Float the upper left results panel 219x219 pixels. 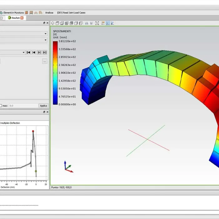(44, 23)
